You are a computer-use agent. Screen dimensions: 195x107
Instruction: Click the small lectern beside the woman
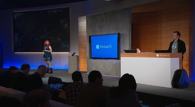[73, 64]
